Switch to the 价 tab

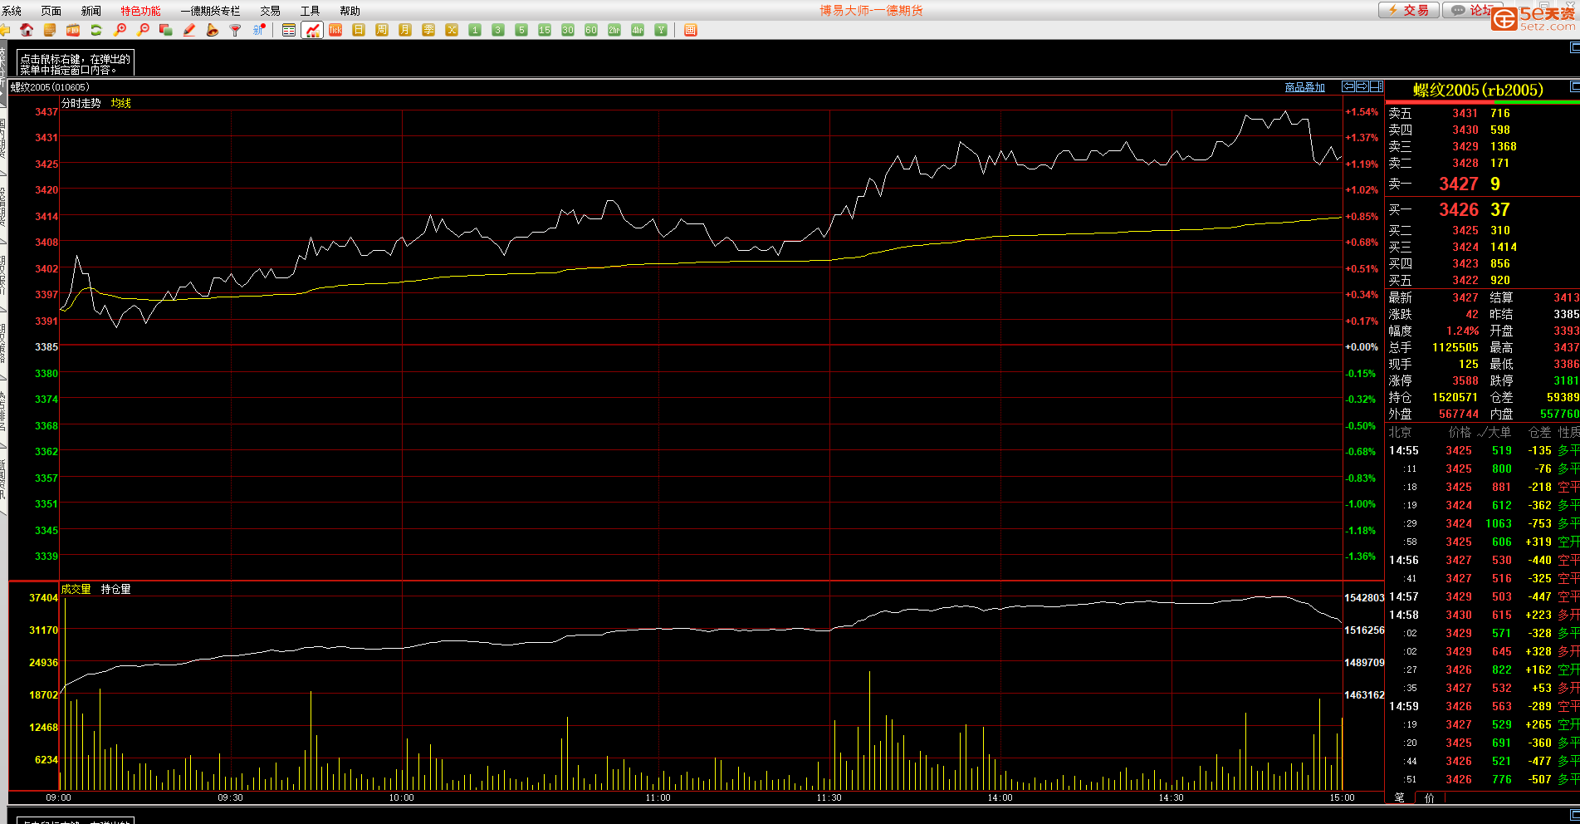pyautogui.click(x=1429, y=797)
